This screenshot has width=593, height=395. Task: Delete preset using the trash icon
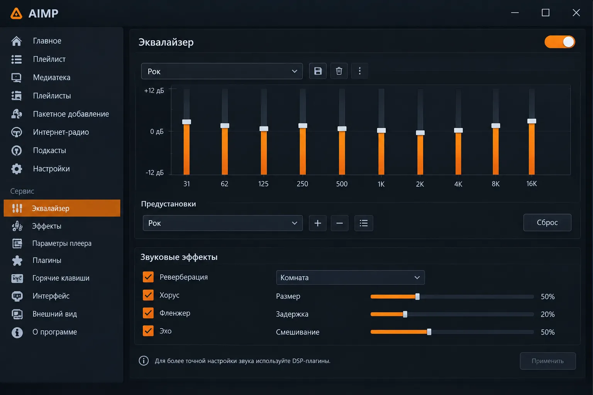(339, 71)
